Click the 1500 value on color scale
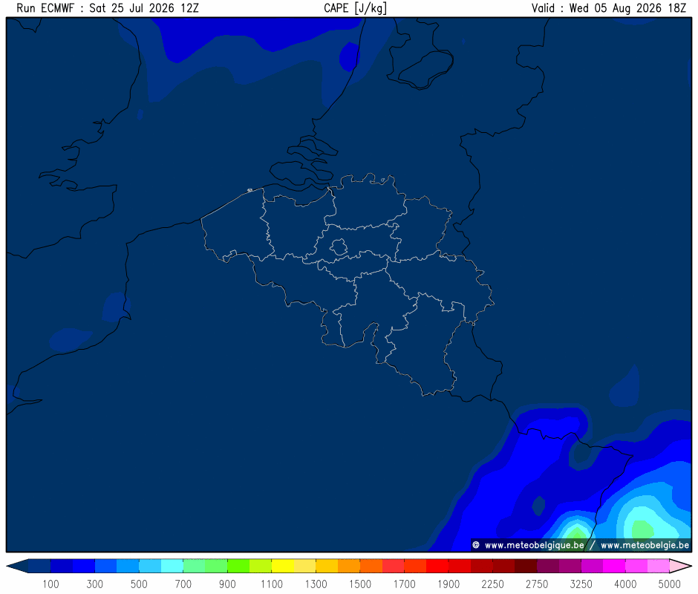This screenshot has height=594, width=698. (x=359, y=584)
